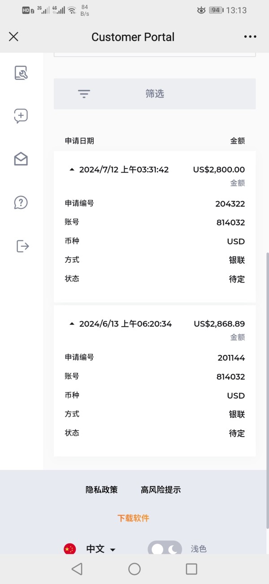Open the 筛选 filter bar
This screenshot has height=584, width=269.
pyautogui.click(x=155, y=93)
